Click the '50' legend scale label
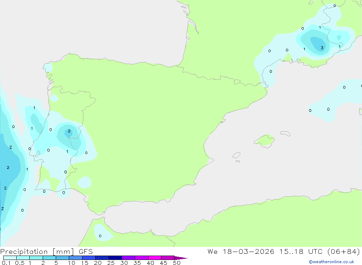Image resolution: width=362 pixels, height=265 pixels. coord(177,263)
